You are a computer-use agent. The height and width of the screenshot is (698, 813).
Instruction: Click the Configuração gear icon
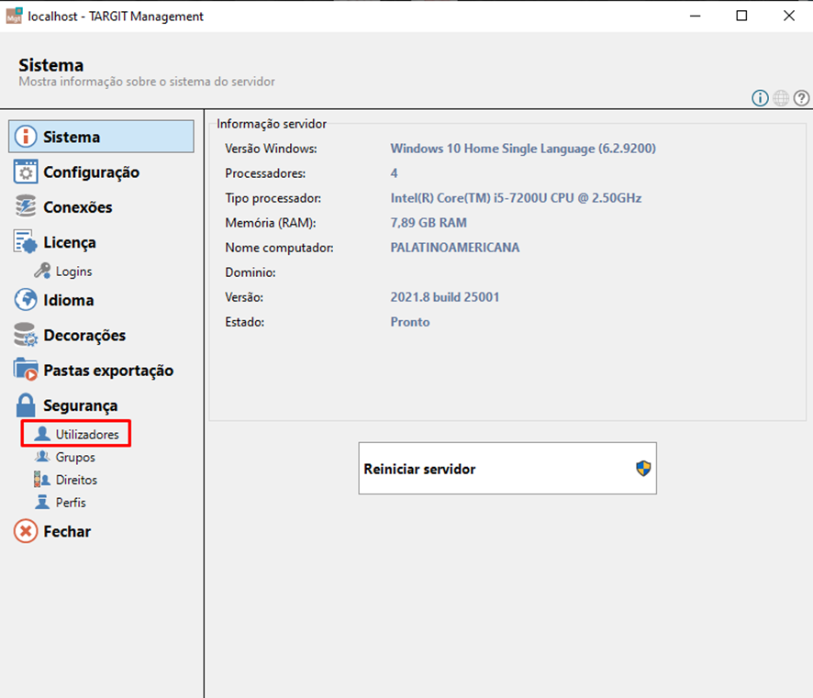(26, 172)
